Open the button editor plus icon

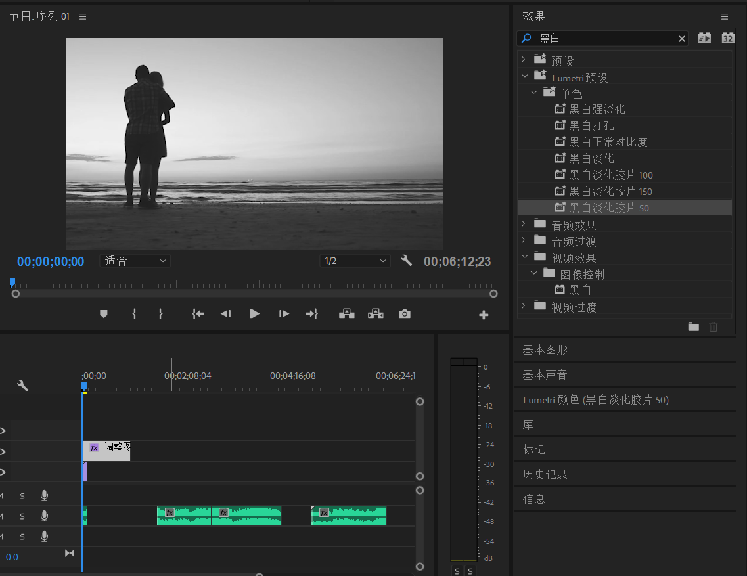pos(484,315)
